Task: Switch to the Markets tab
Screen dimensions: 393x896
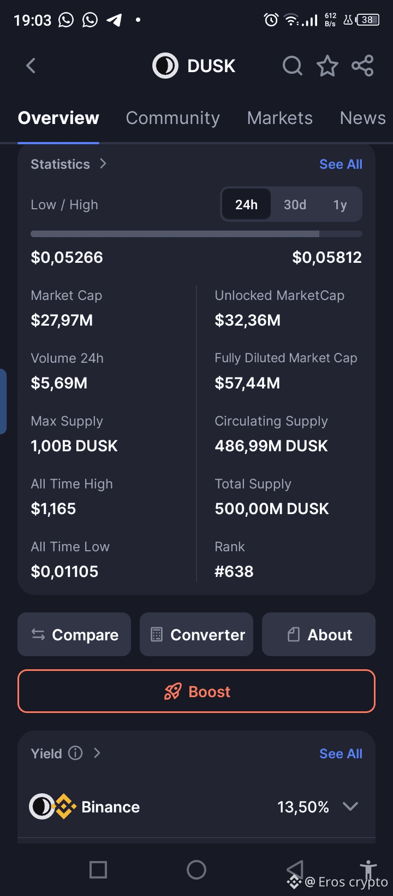Action: coord(279,118)
